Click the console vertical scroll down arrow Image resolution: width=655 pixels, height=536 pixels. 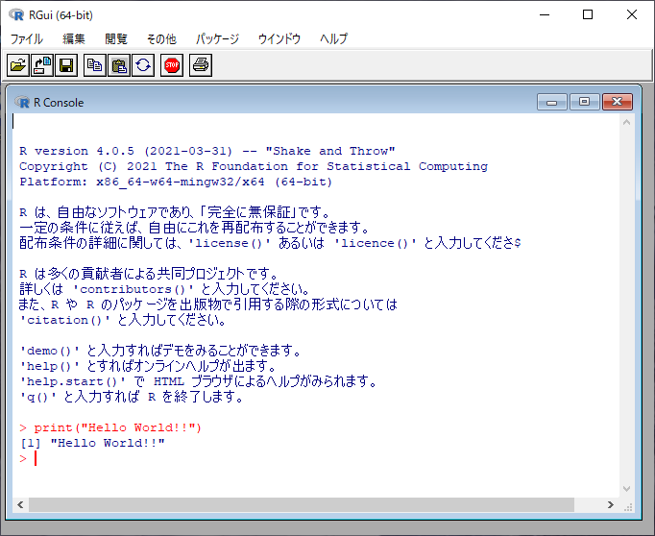[626, 488]
